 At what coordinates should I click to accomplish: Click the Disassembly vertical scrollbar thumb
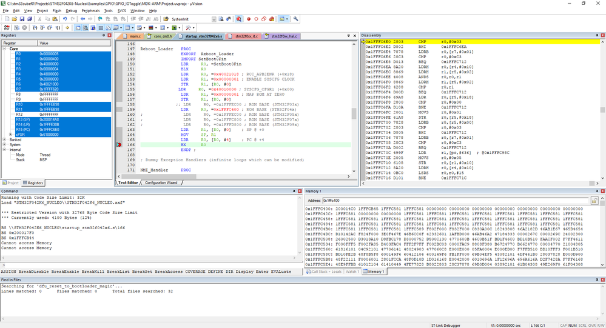pyautogui.click(x=602, y=110)
